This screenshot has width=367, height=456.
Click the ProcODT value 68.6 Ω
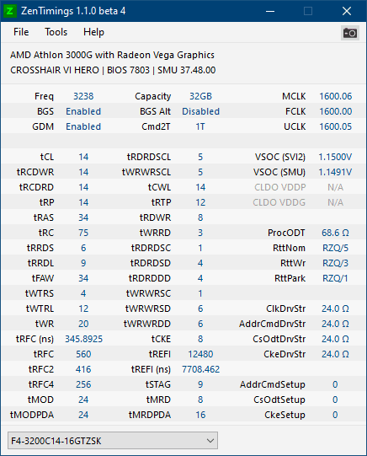point(335,233)
